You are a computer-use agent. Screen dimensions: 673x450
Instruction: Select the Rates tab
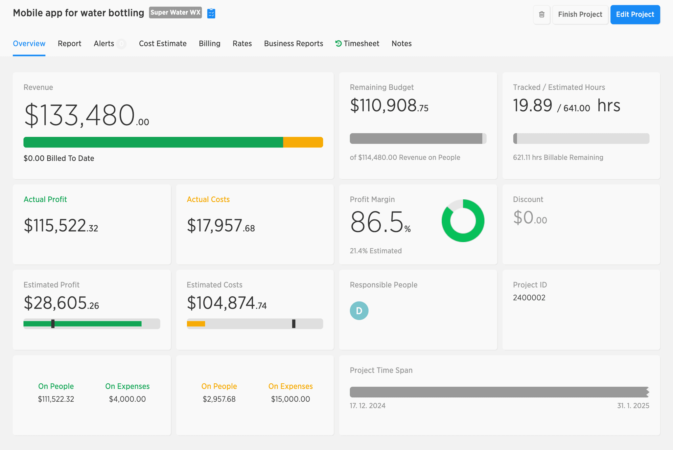(242, 44)
